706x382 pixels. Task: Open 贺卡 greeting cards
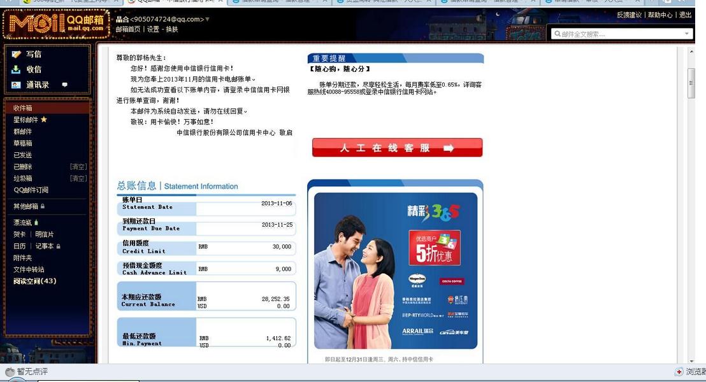[19, 234]
